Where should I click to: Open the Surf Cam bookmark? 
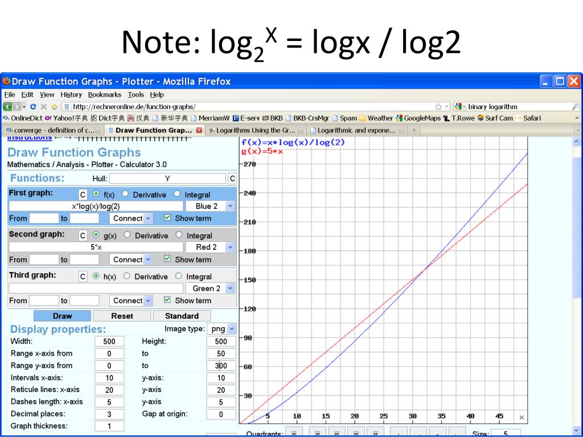(x=495, y=118)
